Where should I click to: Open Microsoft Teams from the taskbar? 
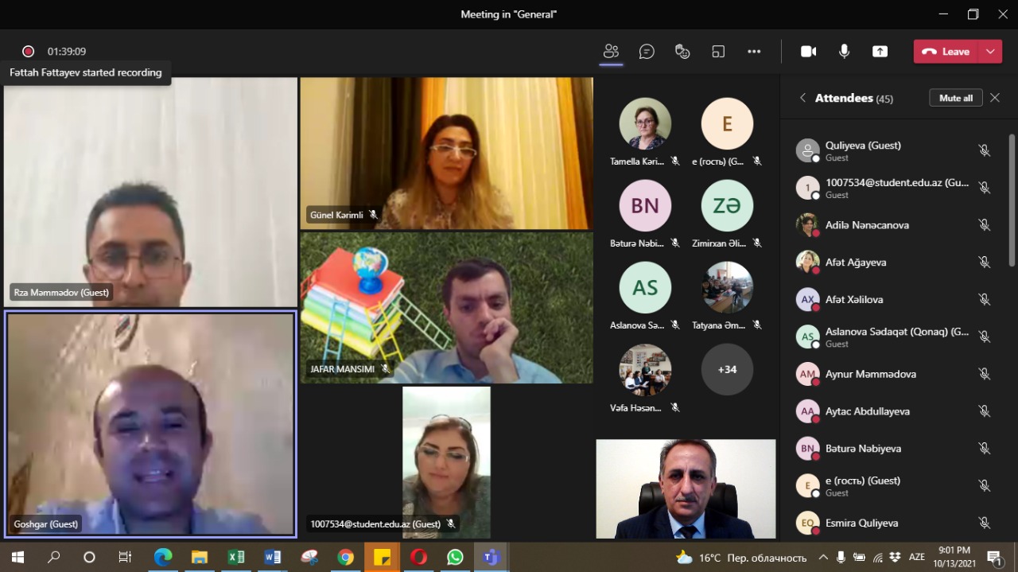pyautogui.click(x=491, y=557)
